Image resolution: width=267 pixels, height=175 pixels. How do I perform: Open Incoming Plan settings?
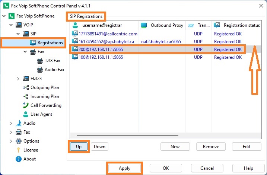pyautogui.click(x=45, y=96)
